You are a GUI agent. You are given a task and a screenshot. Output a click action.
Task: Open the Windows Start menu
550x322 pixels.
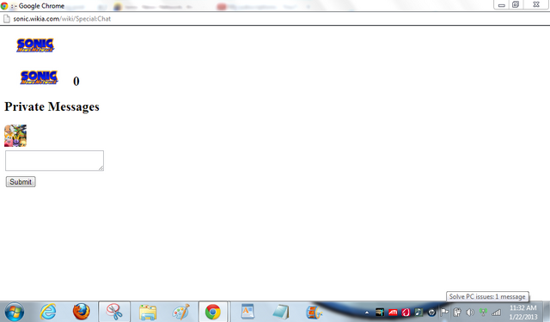[14, 312]
